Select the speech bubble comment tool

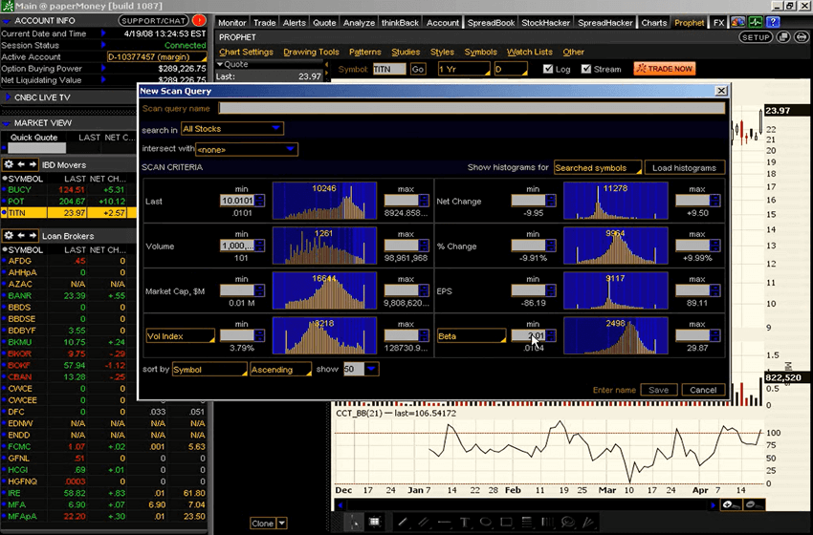pyautogui.click(x=568, y=522)
